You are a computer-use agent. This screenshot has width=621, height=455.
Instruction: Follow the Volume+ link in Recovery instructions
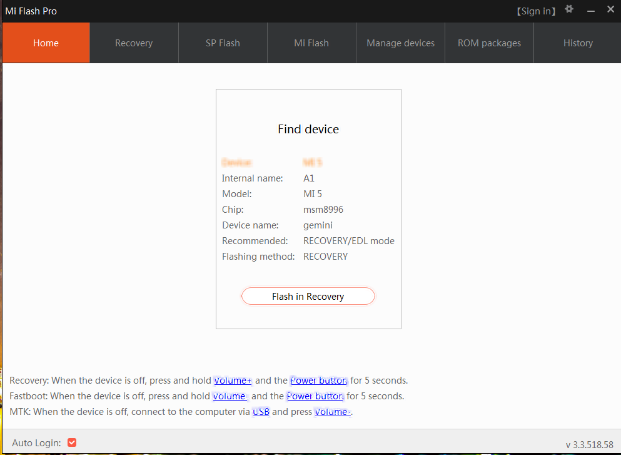(233, 381)
